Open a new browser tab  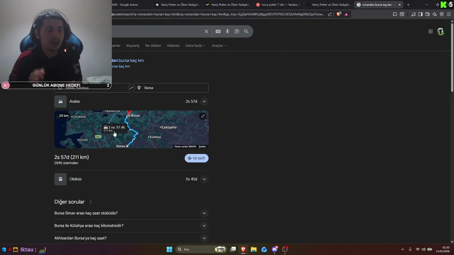pos(408,5)
